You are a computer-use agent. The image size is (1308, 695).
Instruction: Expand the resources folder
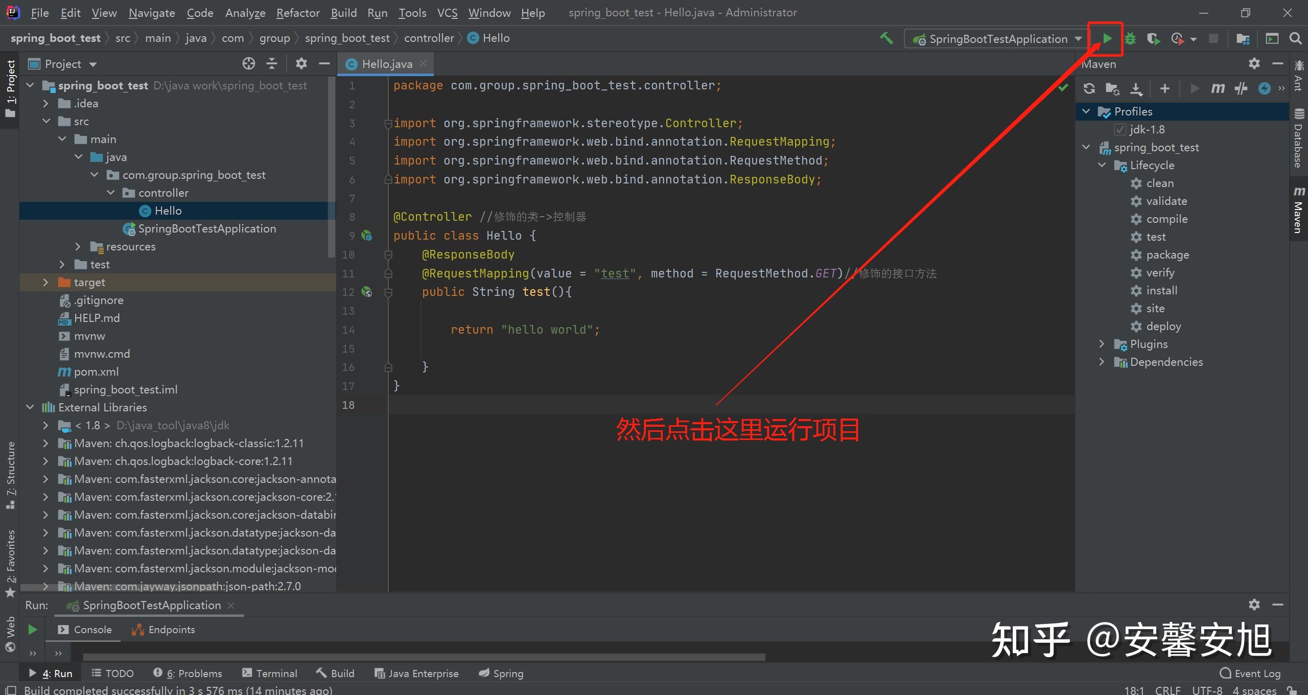click(x=78, y=246)
